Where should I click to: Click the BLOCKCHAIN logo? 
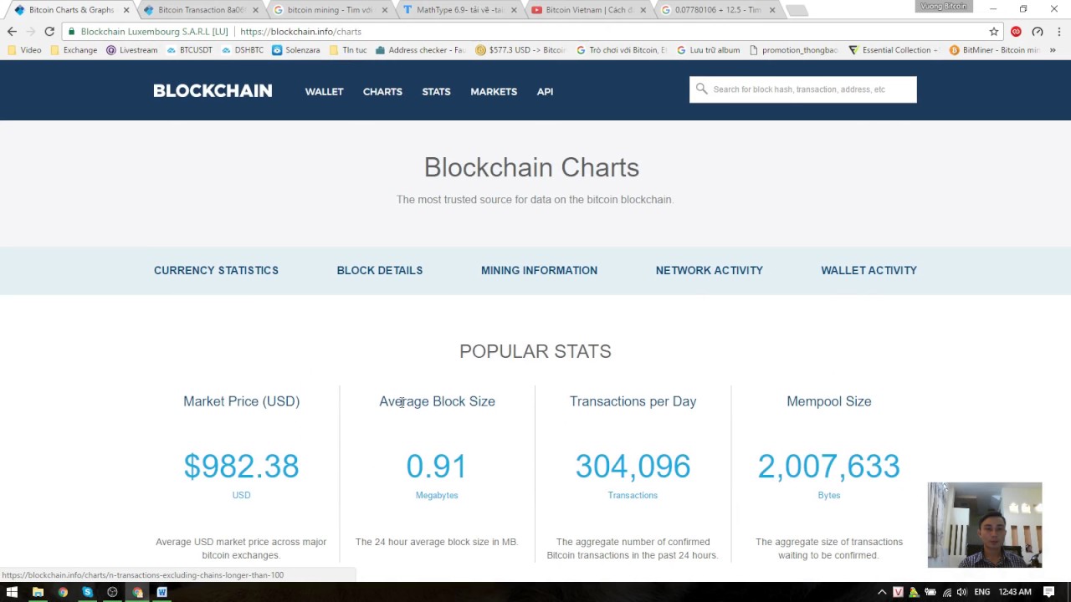[x=213, y=91]
